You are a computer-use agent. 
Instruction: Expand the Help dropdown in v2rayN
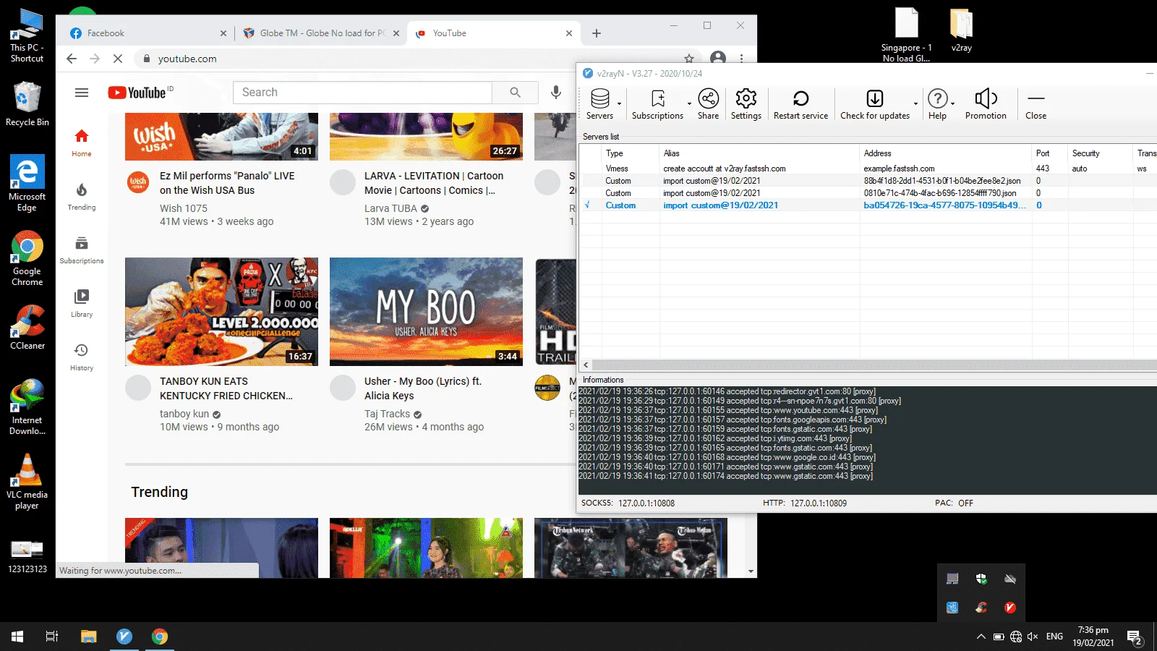pos(952,103)
